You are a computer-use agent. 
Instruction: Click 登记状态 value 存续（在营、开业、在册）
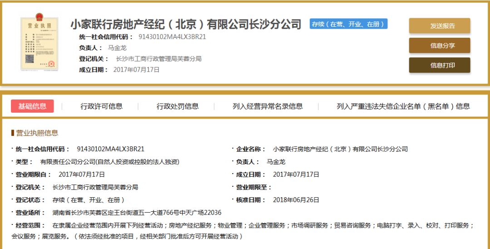89,200
